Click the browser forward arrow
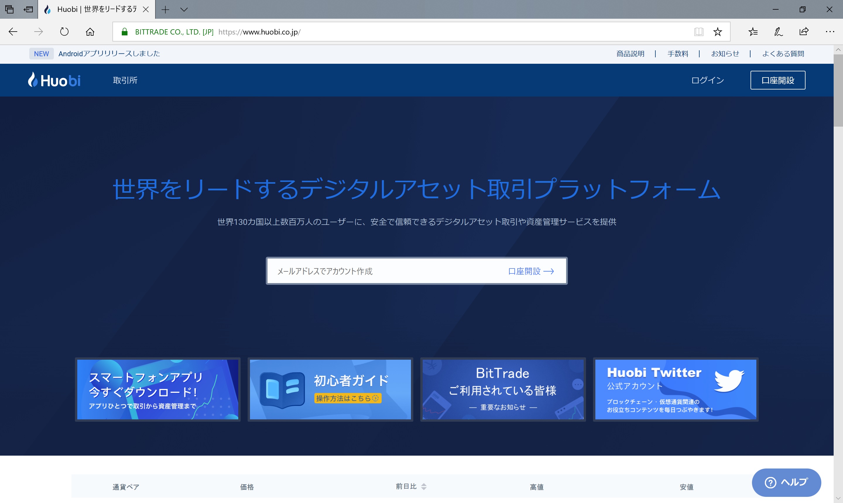Viewport: 843px width, 503px height. 38,32
